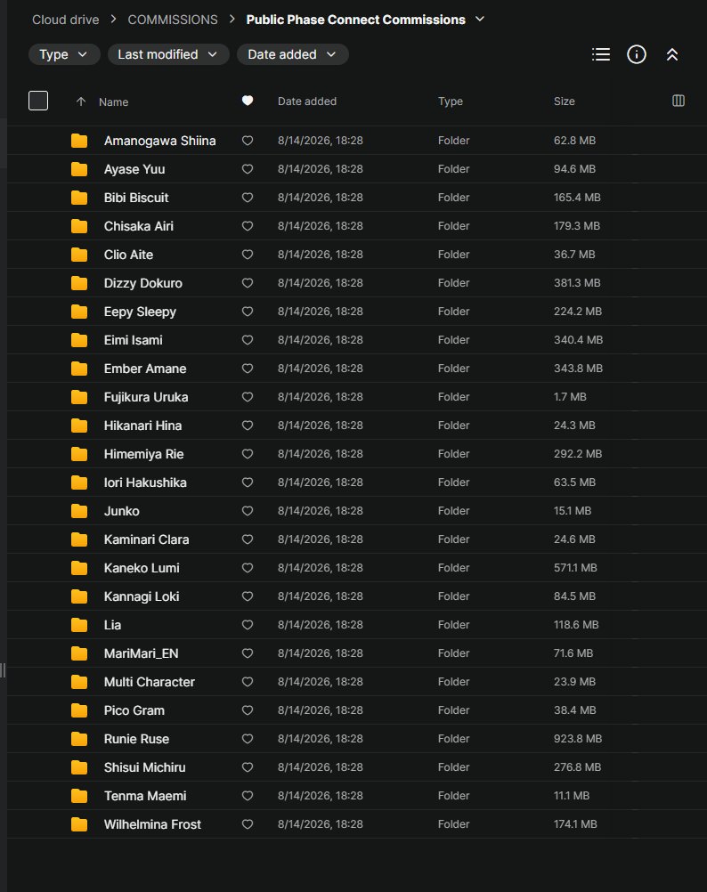Favorite the Hikanari Hina folder heart
Screen dimensions: 707x892
click(248, 425)
